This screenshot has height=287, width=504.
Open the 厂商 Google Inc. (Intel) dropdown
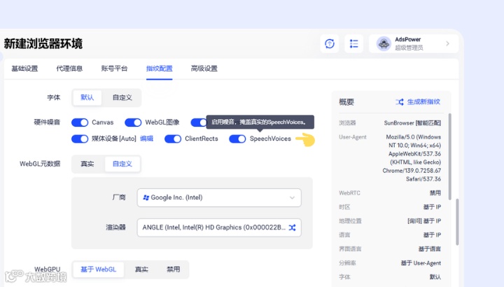tap(219, 197)
